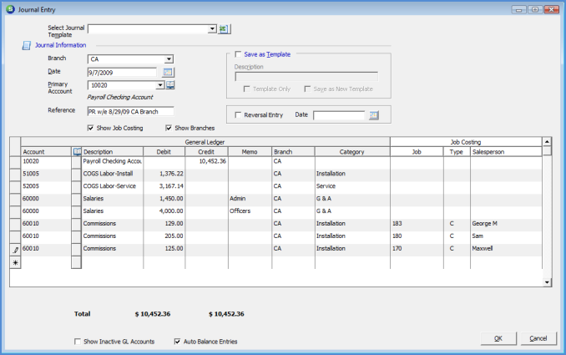This screenshot has height=355, width=566.
Task: Open the calendar picker next to Date field
Action: pyautogui.click(x=168, y=72)
